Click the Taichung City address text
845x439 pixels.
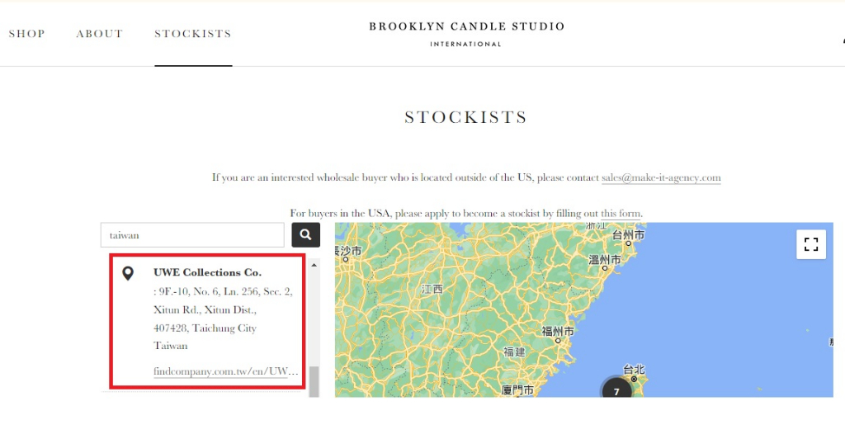[205, 328]
